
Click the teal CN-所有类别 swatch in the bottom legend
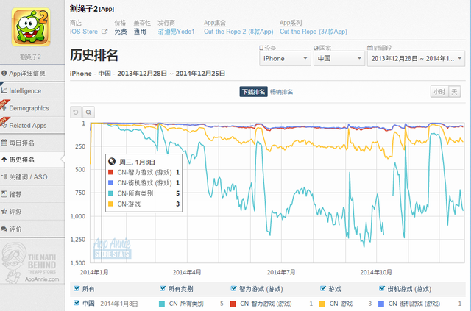[x=162, y=304]
